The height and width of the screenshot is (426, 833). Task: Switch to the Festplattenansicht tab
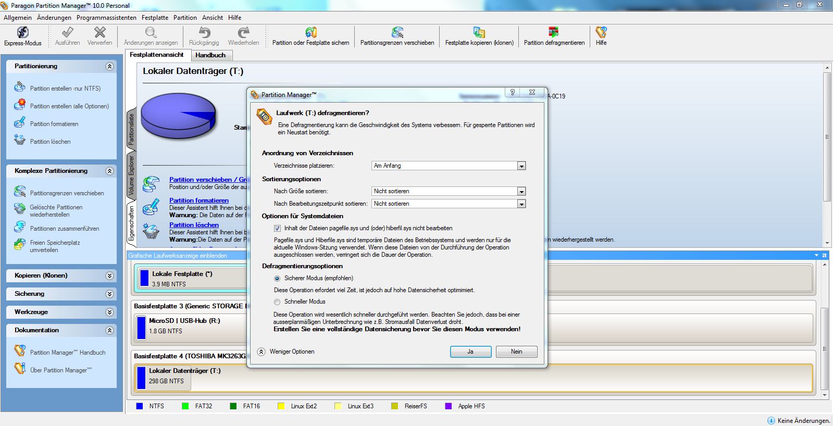[x=157, y=55]
